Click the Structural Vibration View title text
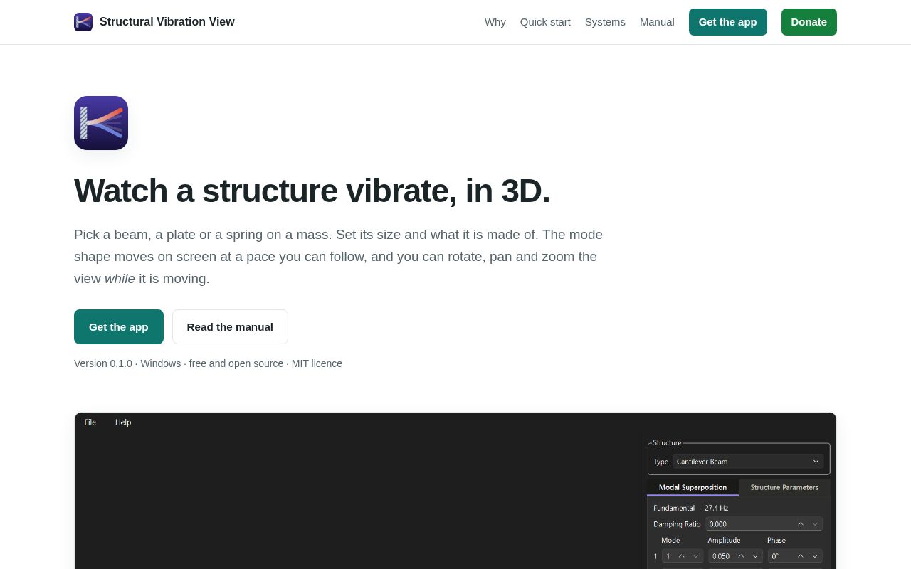The image size is (911, 569). pos(167,22)
